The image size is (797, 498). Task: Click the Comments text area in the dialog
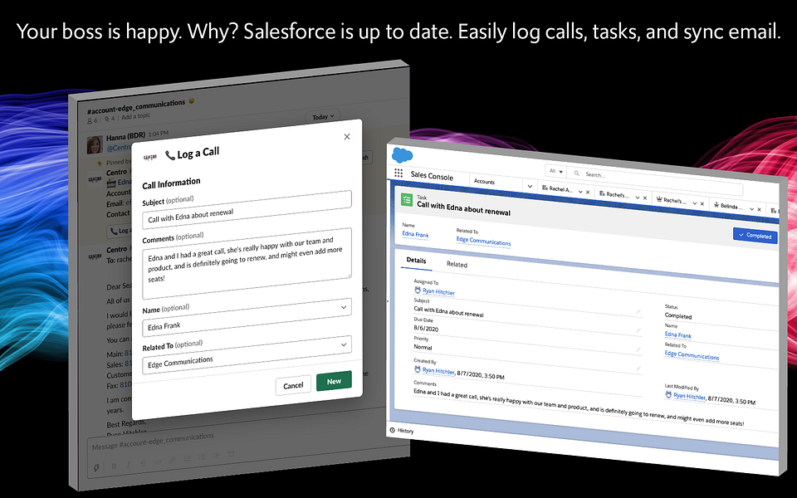point(247,263)
